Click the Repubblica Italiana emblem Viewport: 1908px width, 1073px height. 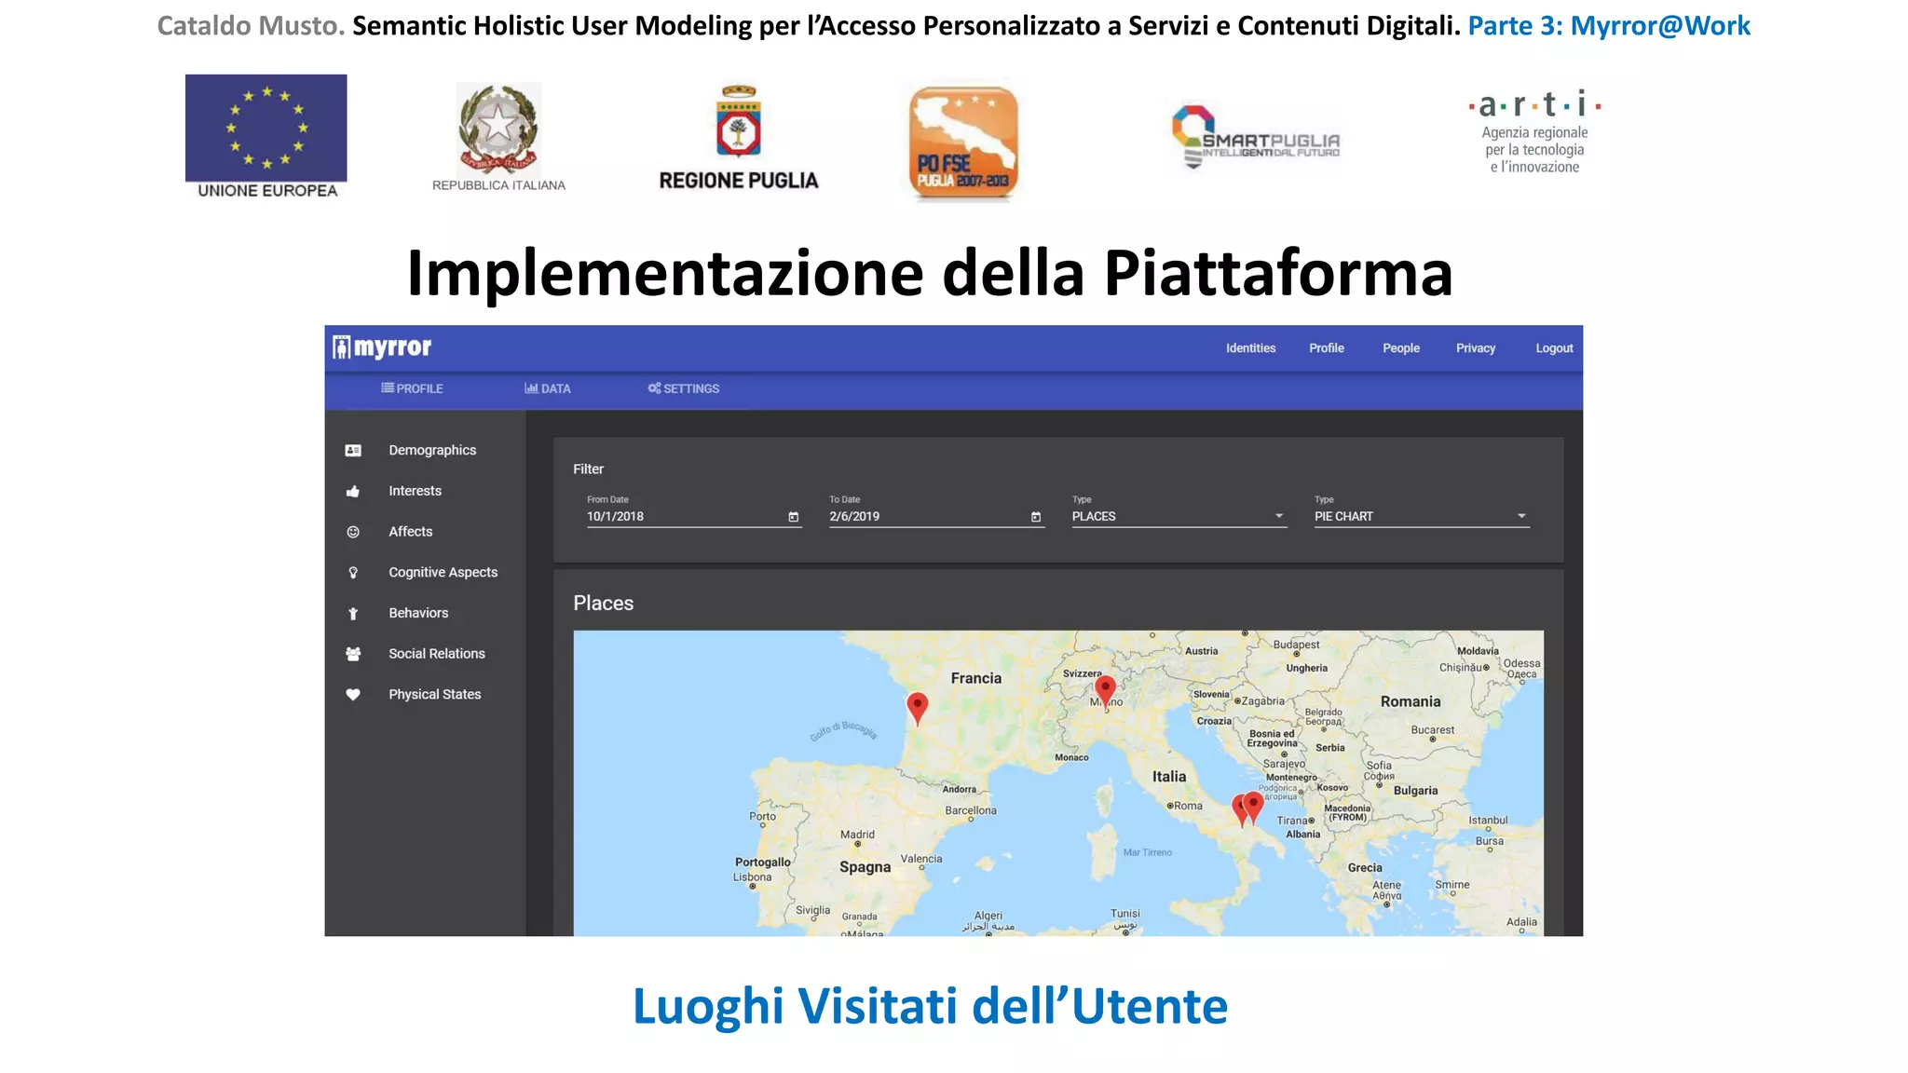[x=498, y=136]
